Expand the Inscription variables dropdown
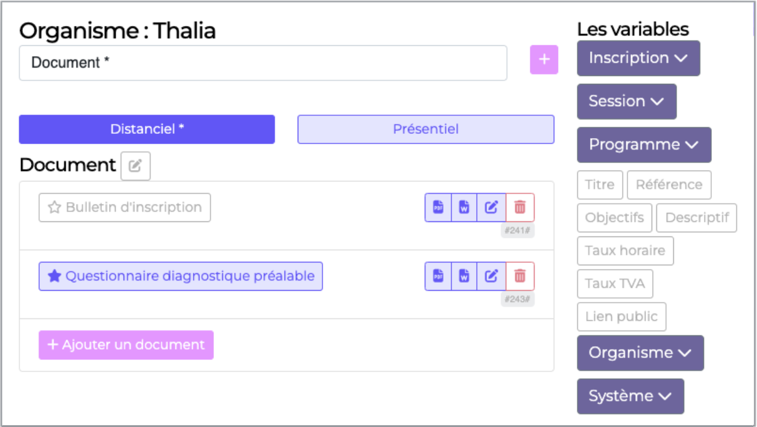The width and height of the screenshot is (757, 427). [x=638, y=58]
